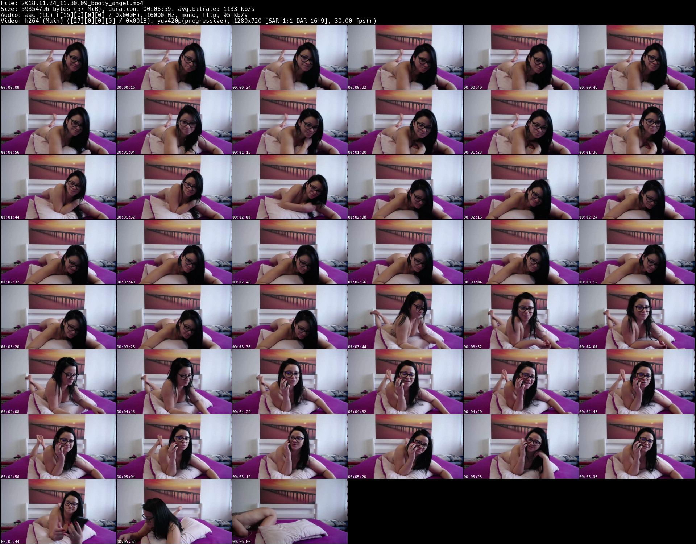Open the thumbnail labeled 00:04:40

coord(521,382)
